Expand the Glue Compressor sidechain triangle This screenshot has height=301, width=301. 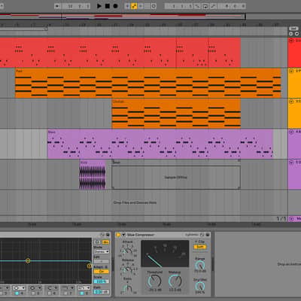(x=123, y=235)
